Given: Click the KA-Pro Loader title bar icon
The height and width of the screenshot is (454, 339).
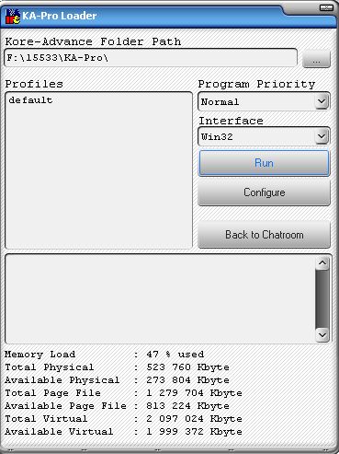Looking at the screenshot, I should (13, 17).
